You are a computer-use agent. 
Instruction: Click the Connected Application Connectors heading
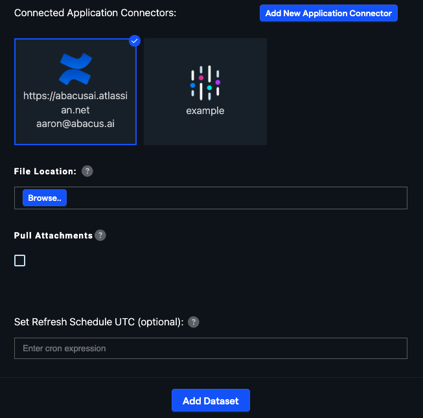click(95, 13)
